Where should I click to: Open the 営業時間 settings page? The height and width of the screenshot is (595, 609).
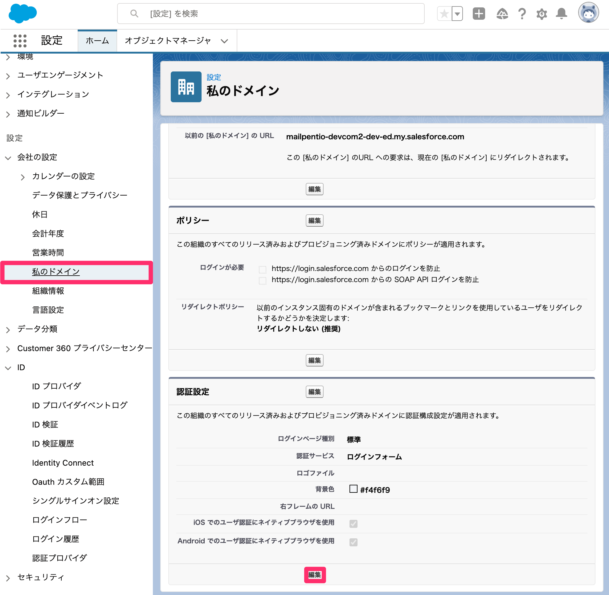coord(48,253)
